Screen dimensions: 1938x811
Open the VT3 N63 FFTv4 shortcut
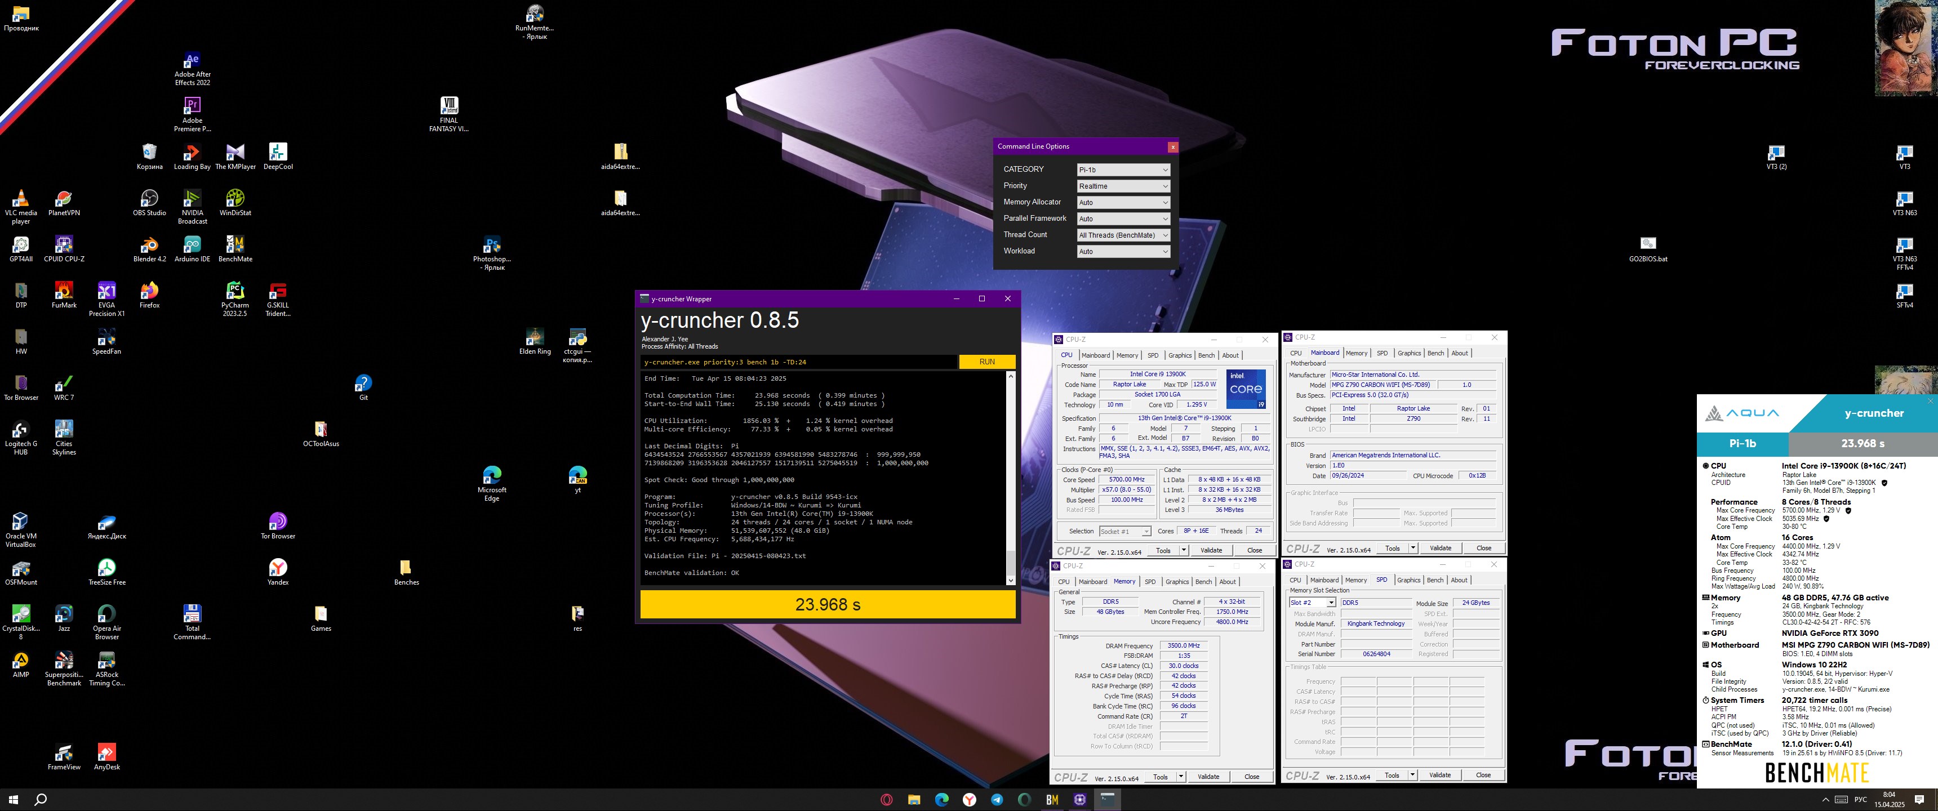pos(1904,253)
